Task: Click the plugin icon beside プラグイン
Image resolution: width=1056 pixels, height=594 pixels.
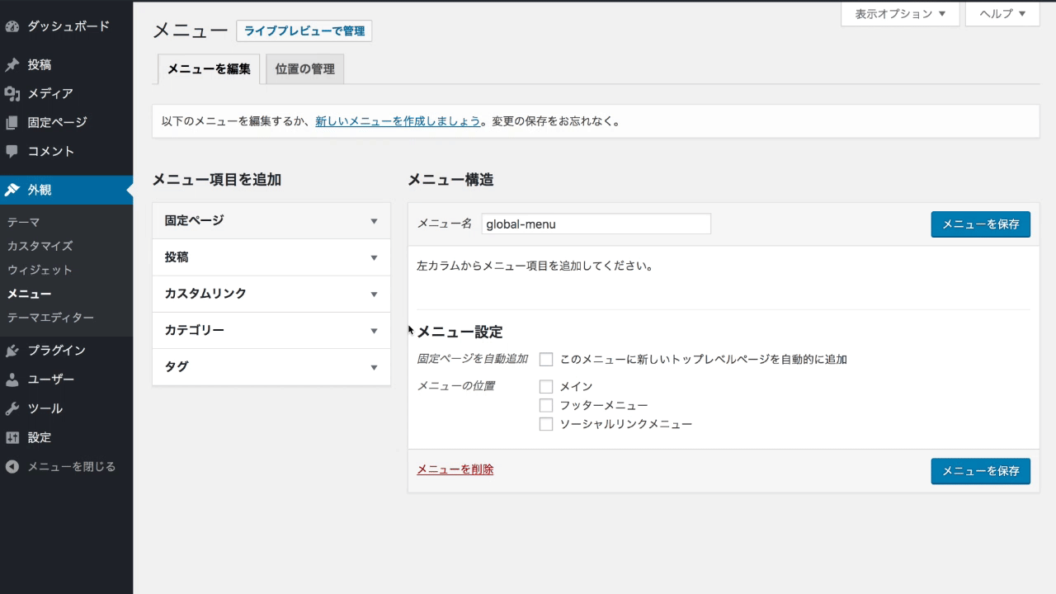Action: pyautogui.click(x=12, y=351)
